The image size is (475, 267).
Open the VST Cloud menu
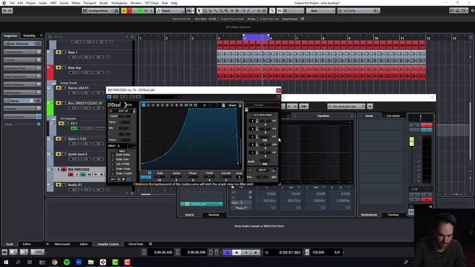(x=151, y=3)
